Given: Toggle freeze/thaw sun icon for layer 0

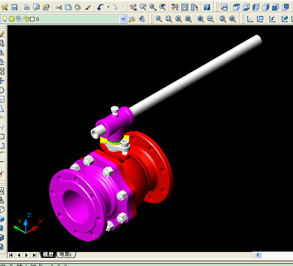Looking at the screenshot, I should coord(11,19).
